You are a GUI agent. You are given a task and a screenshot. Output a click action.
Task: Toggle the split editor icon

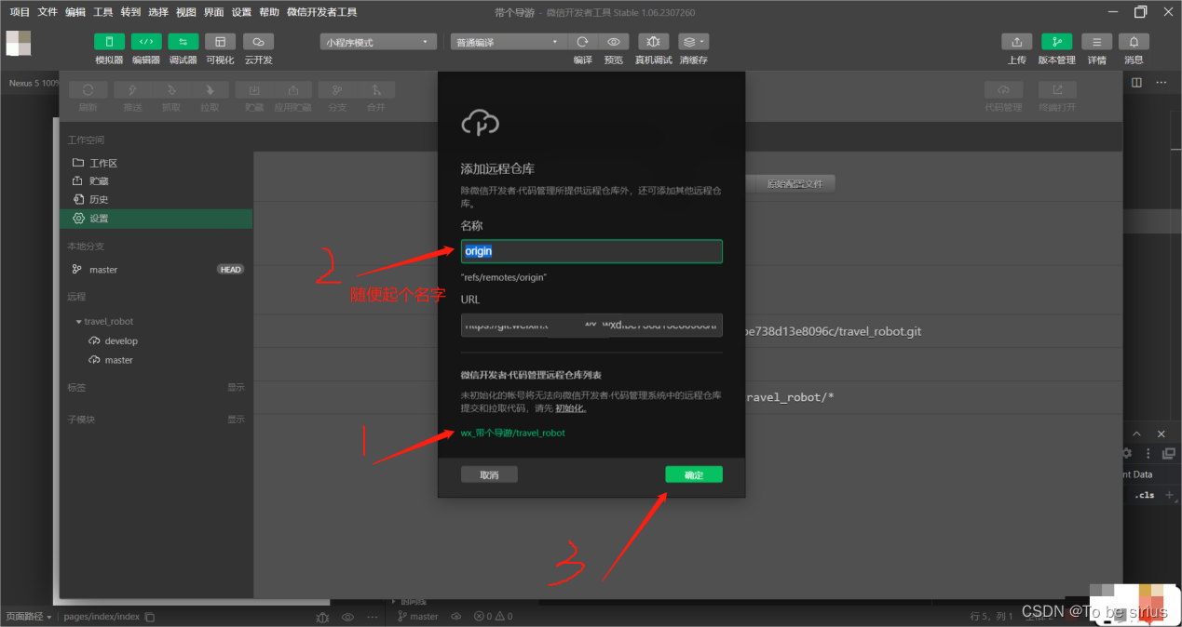tap(1136, 83)
